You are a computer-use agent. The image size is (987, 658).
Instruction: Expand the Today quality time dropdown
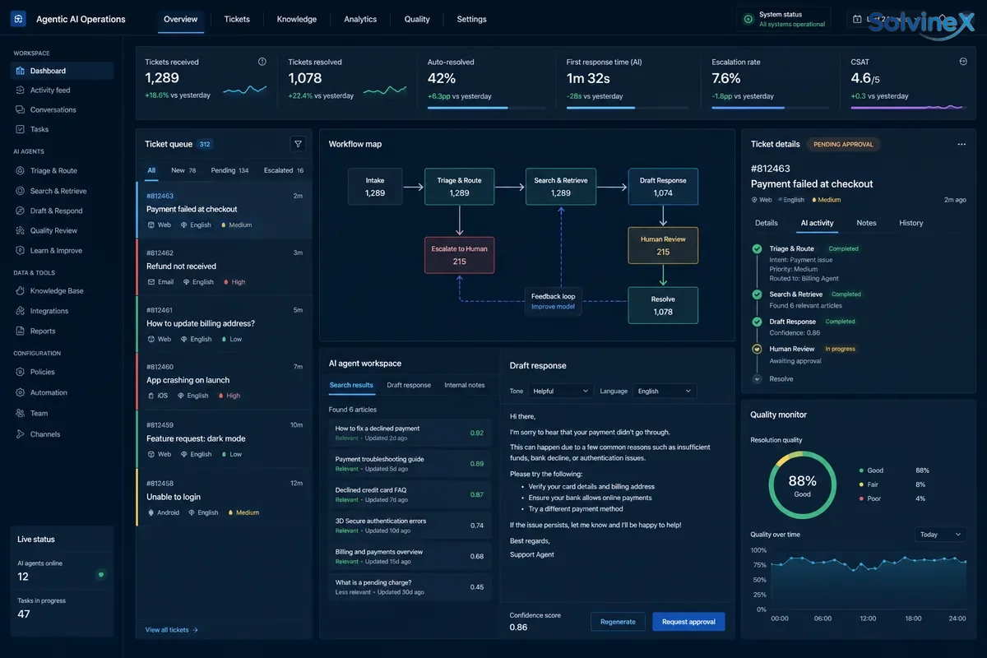click(941, 535)
